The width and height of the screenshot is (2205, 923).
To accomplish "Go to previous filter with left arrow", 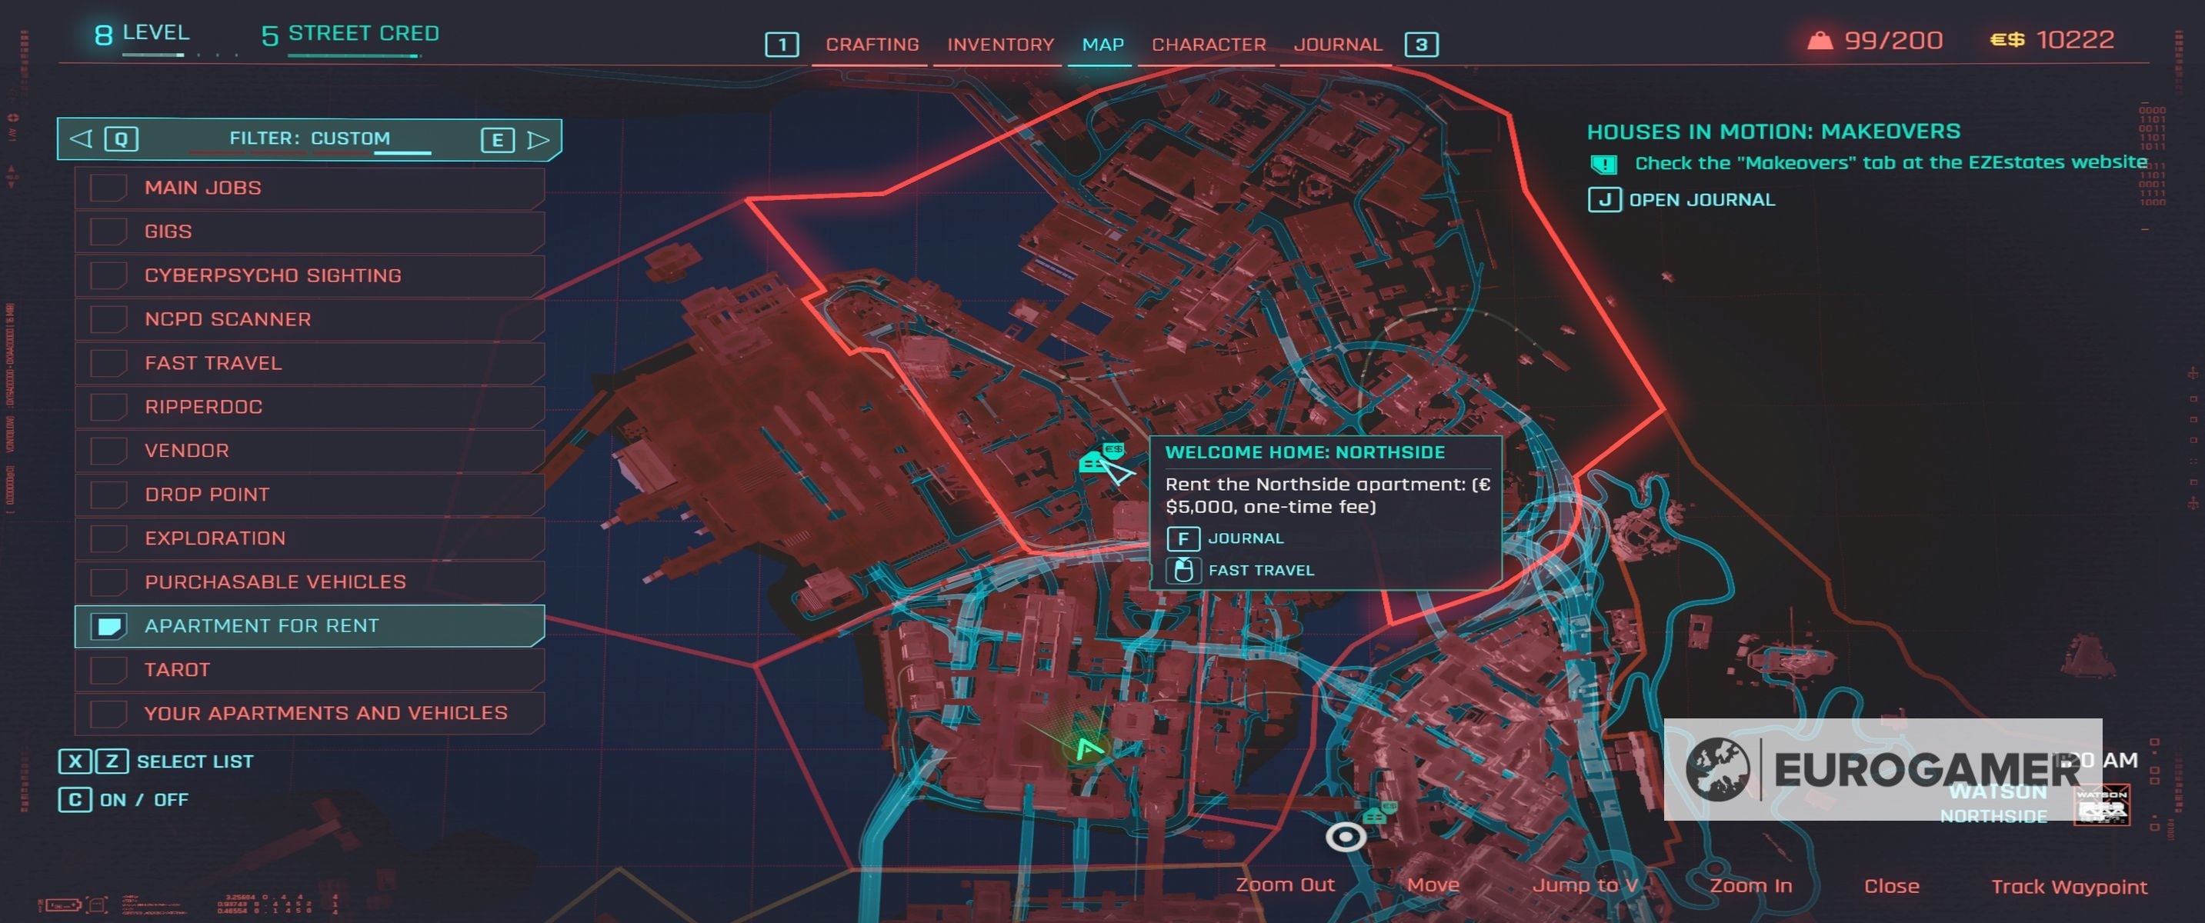I will coord(82,138).
